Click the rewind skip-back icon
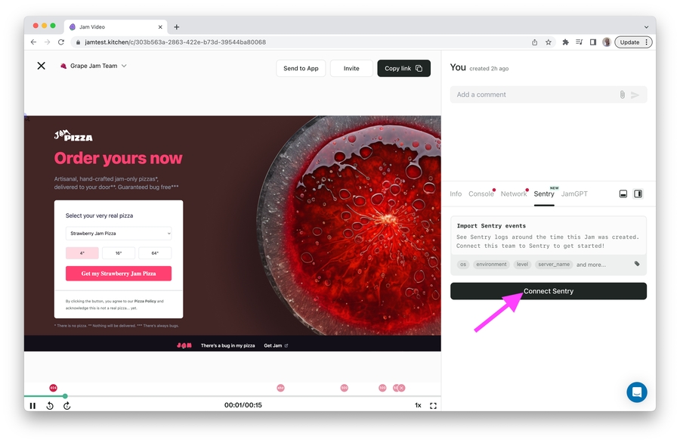This screenshot has width=680, height=443. click(x=50, y=406)
